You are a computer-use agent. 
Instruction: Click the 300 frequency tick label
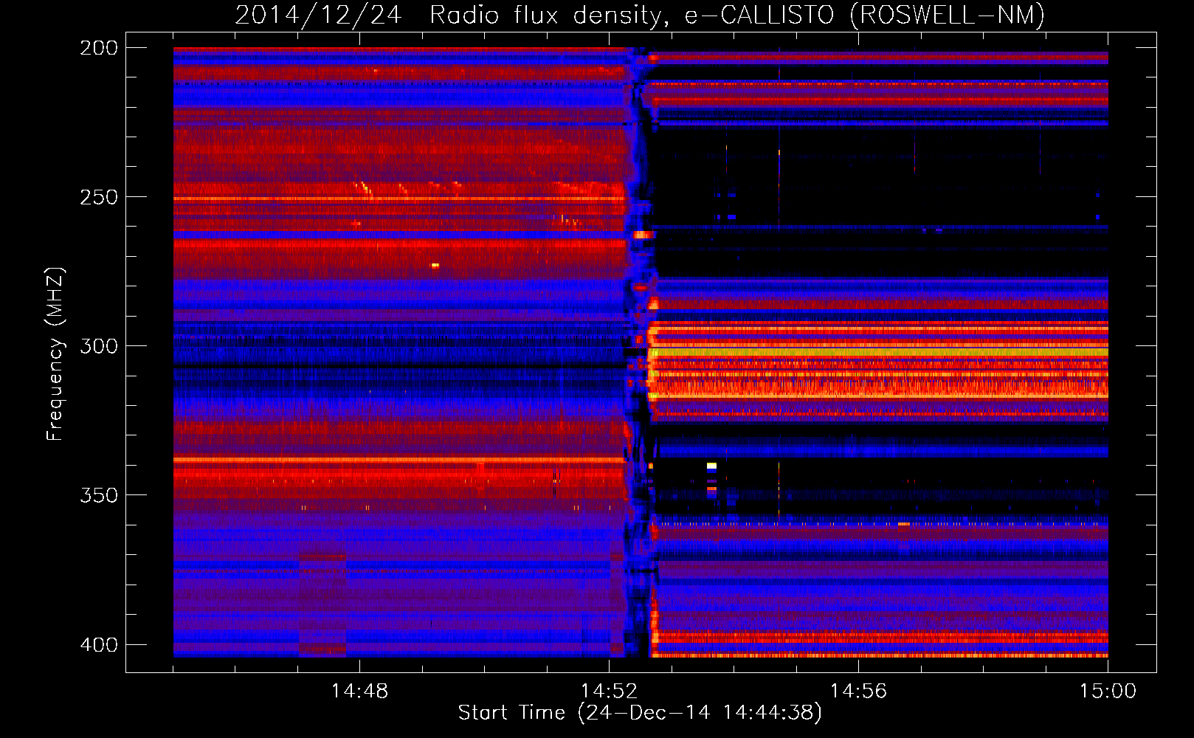click(99, 346)
